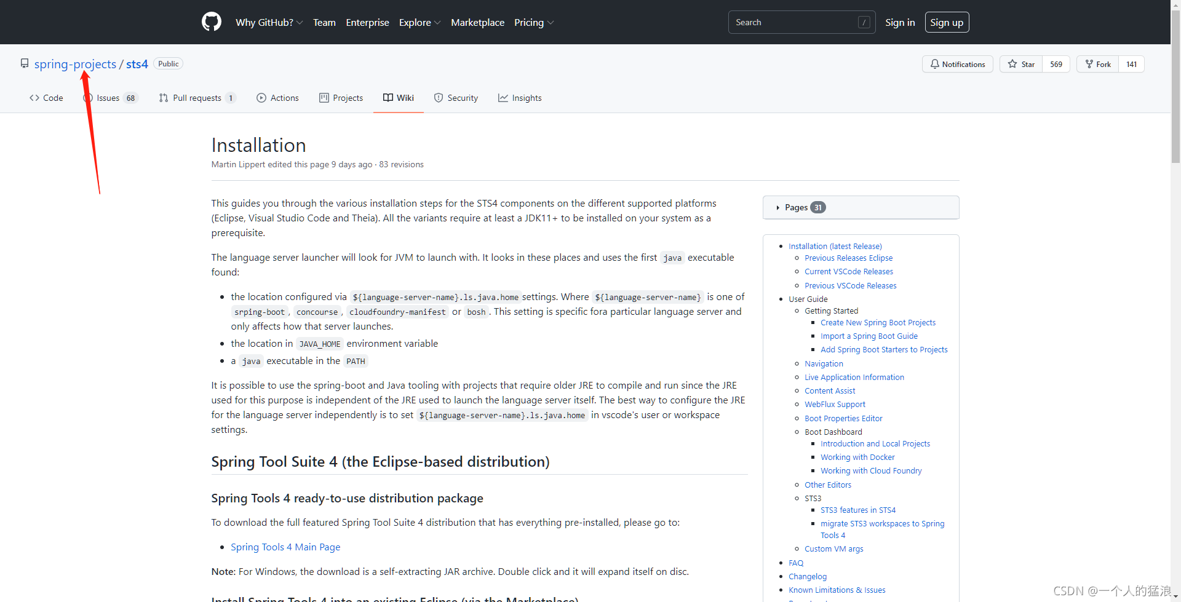Open the Navigation wiki link
The width and height of the screenshot is (1181, 602).
824,364
